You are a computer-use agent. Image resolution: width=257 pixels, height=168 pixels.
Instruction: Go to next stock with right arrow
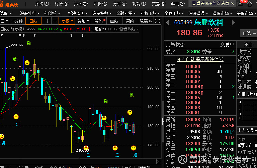click(x=233, y=23)
